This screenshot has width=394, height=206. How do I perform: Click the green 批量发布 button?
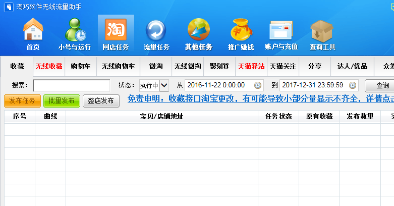coord(62,101)
